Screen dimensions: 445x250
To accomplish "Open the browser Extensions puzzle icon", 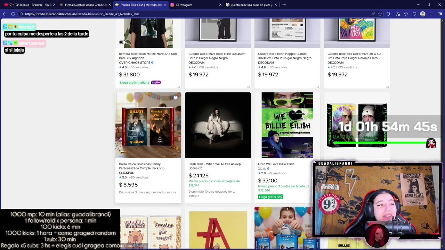I will 388,14.
